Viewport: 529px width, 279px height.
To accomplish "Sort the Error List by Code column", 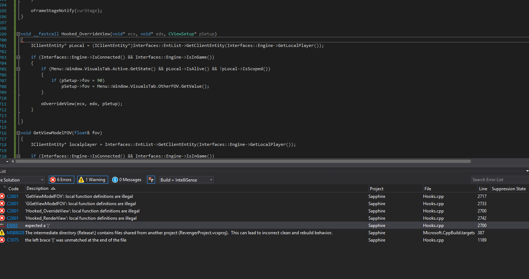I will tap(13, 189).
